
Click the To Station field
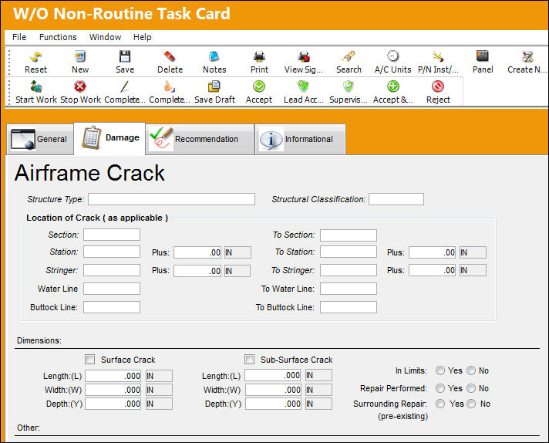click(349, 252)
